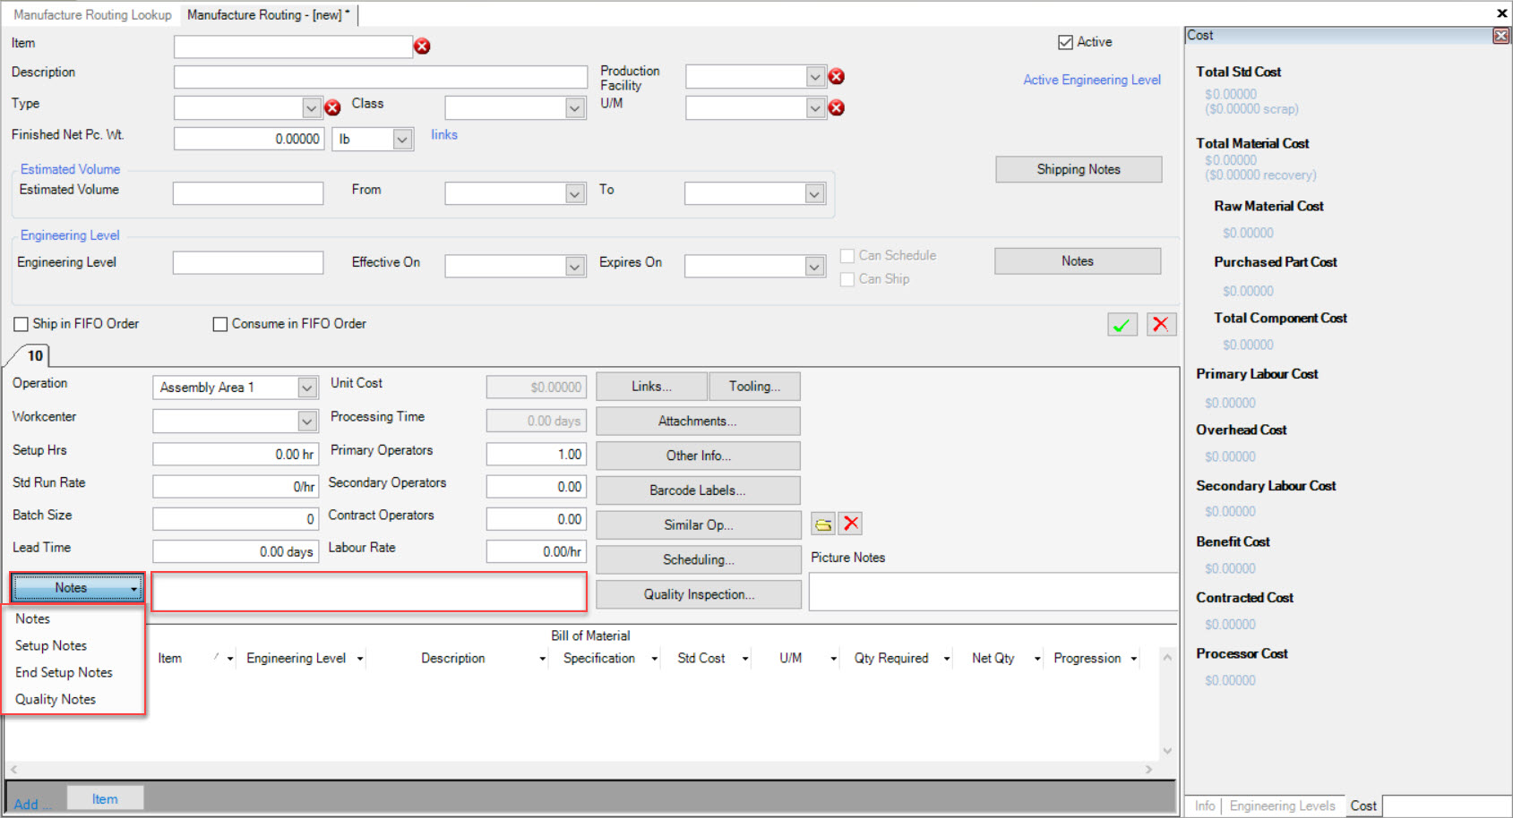Click the Attachments... button
This screenshot has width=1513, height=818.
[x=698, y=422]
